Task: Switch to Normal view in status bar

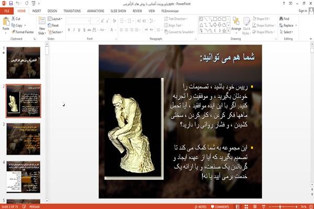Action: 238,206
